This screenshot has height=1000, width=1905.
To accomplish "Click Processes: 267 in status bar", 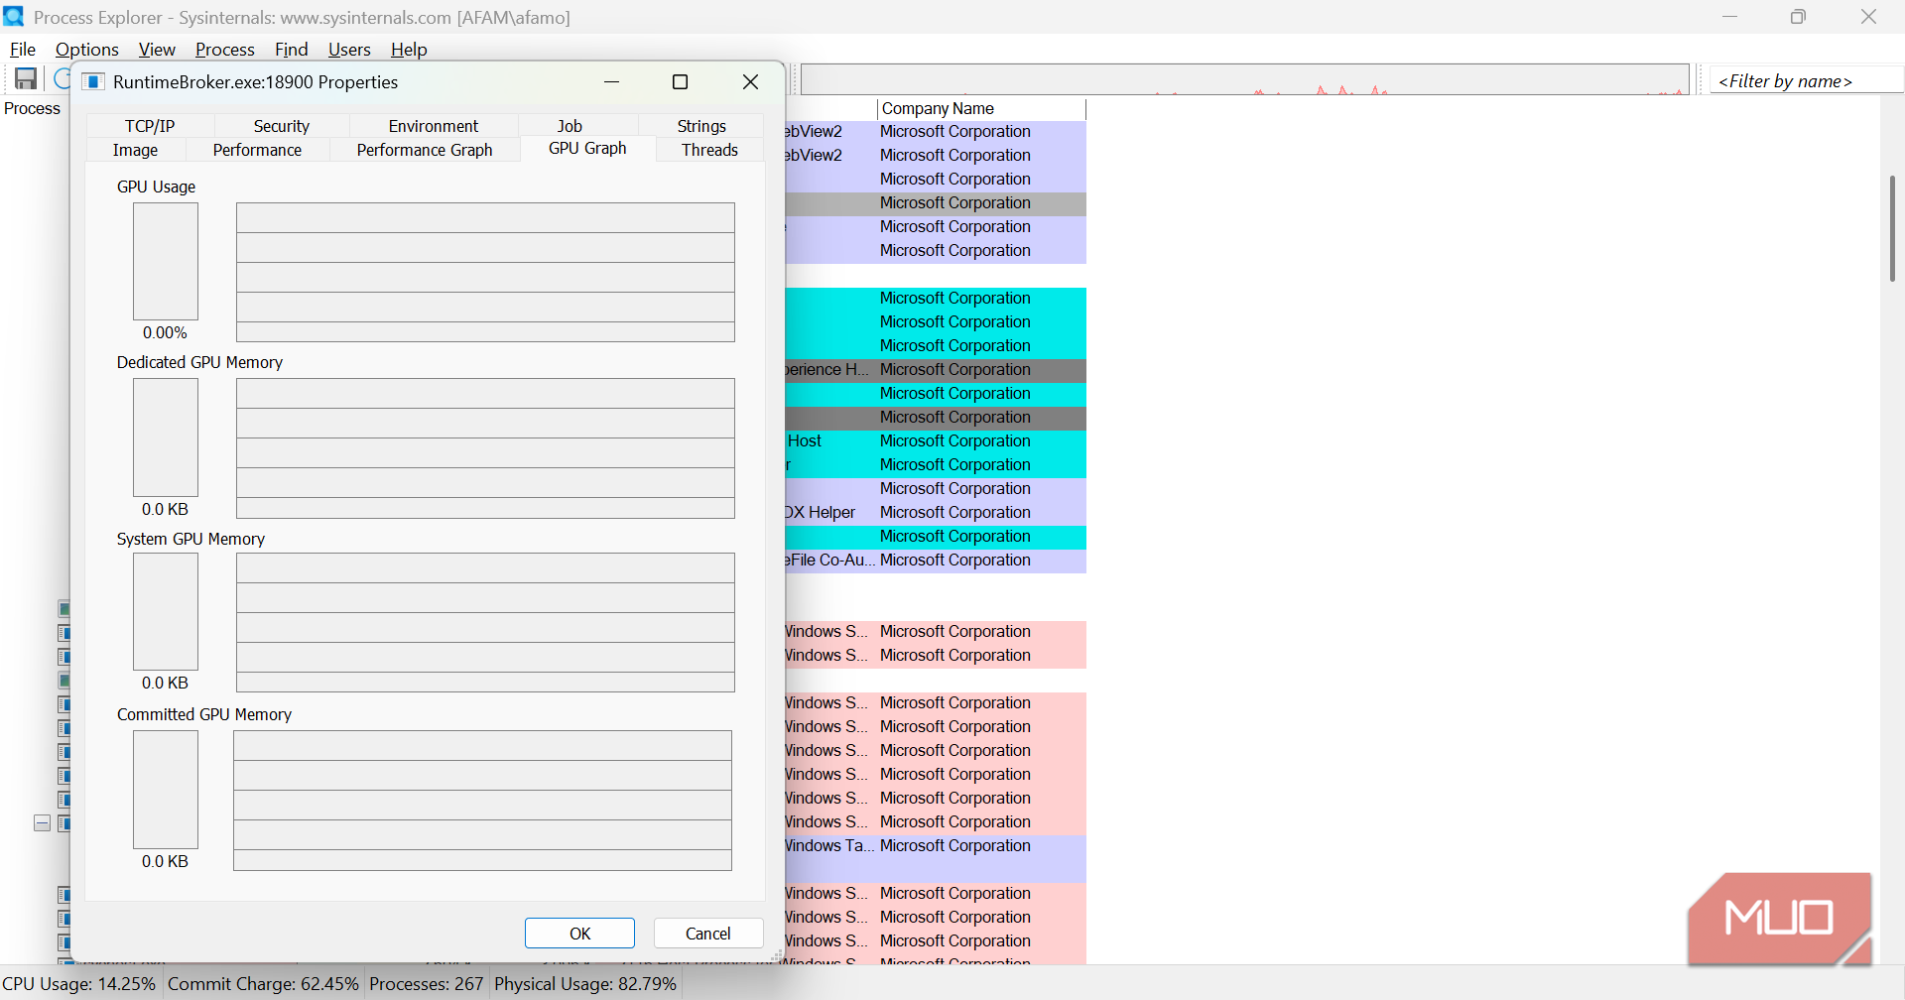I will [x=427, y=984].
